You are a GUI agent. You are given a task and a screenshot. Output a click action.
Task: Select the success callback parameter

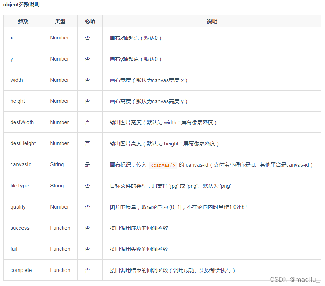click(19, 228)
